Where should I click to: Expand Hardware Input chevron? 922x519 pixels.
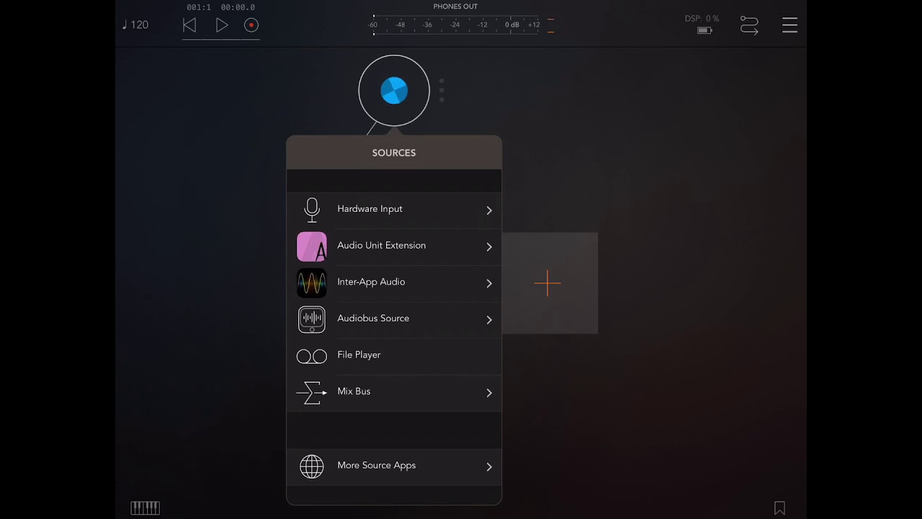pyautogui.click(x=489, y=210)
